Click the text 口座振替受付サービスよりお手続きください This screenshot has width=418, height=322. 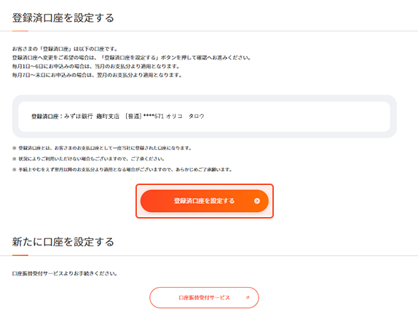click(x=65, y=273)
